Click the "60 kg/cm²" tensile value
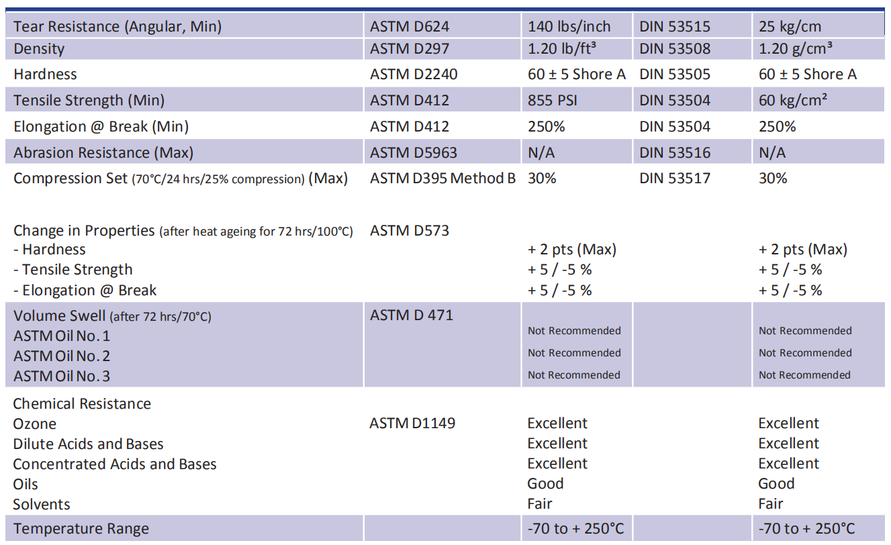Screen dimensions: 891x545 point(793,100)
